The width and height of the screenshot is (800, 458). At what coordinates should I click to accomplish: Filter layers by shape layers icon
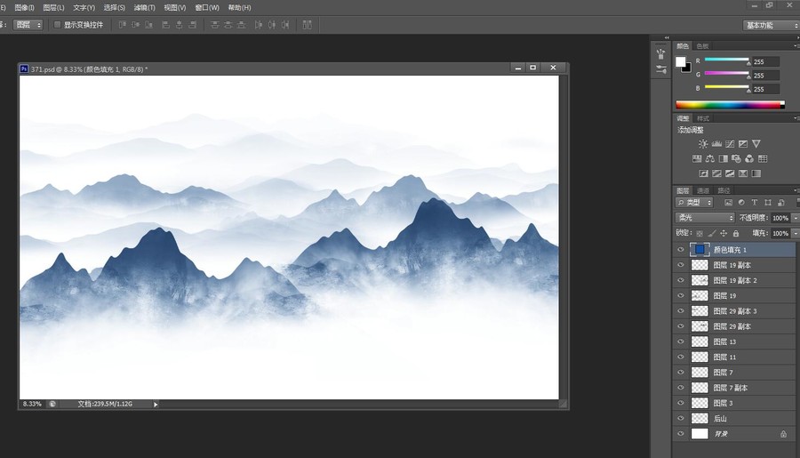pos(768,203)
